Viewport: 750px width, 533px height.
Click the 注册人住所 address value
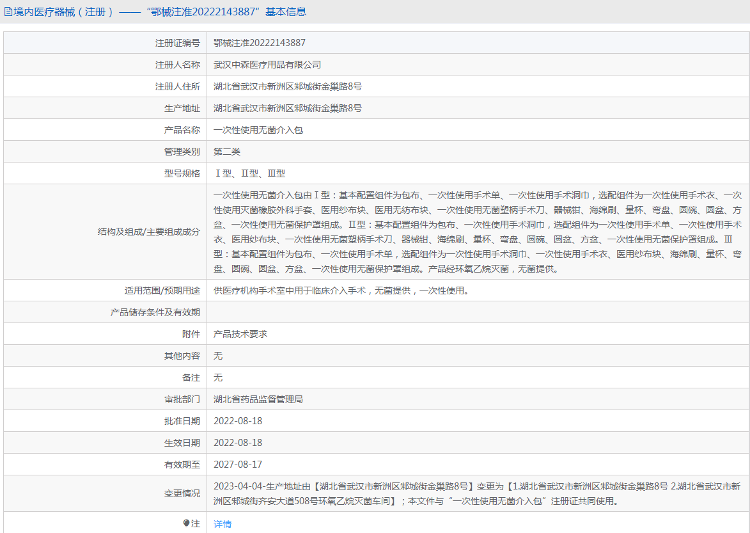click(287, 86)
